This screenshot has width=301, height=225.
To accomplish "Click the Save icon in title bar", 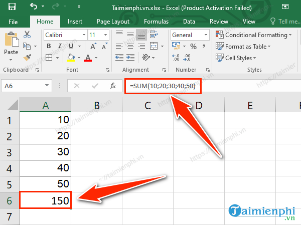I will [12, 7].
